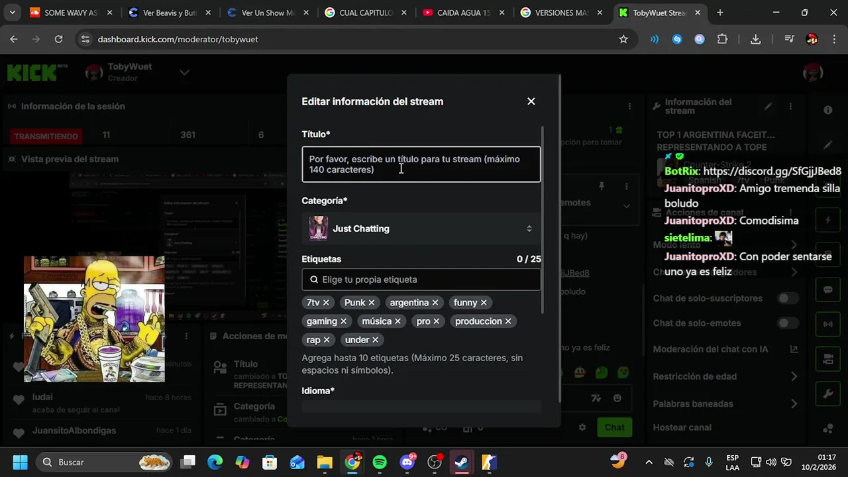The image size is (848, 477).
Task: Click the Elige tu propia etiqueta search field
Action: pos(421,280)
